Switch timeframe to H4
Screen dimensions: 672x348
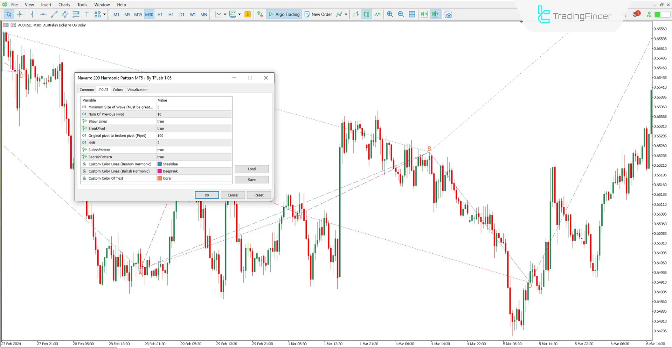tap(171, 14)
